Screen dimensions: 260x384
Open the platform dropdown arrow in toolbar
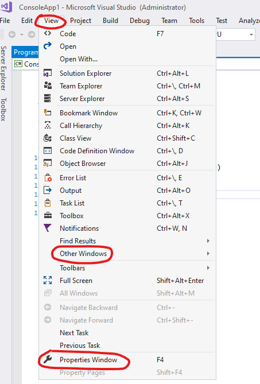(251, 34)
